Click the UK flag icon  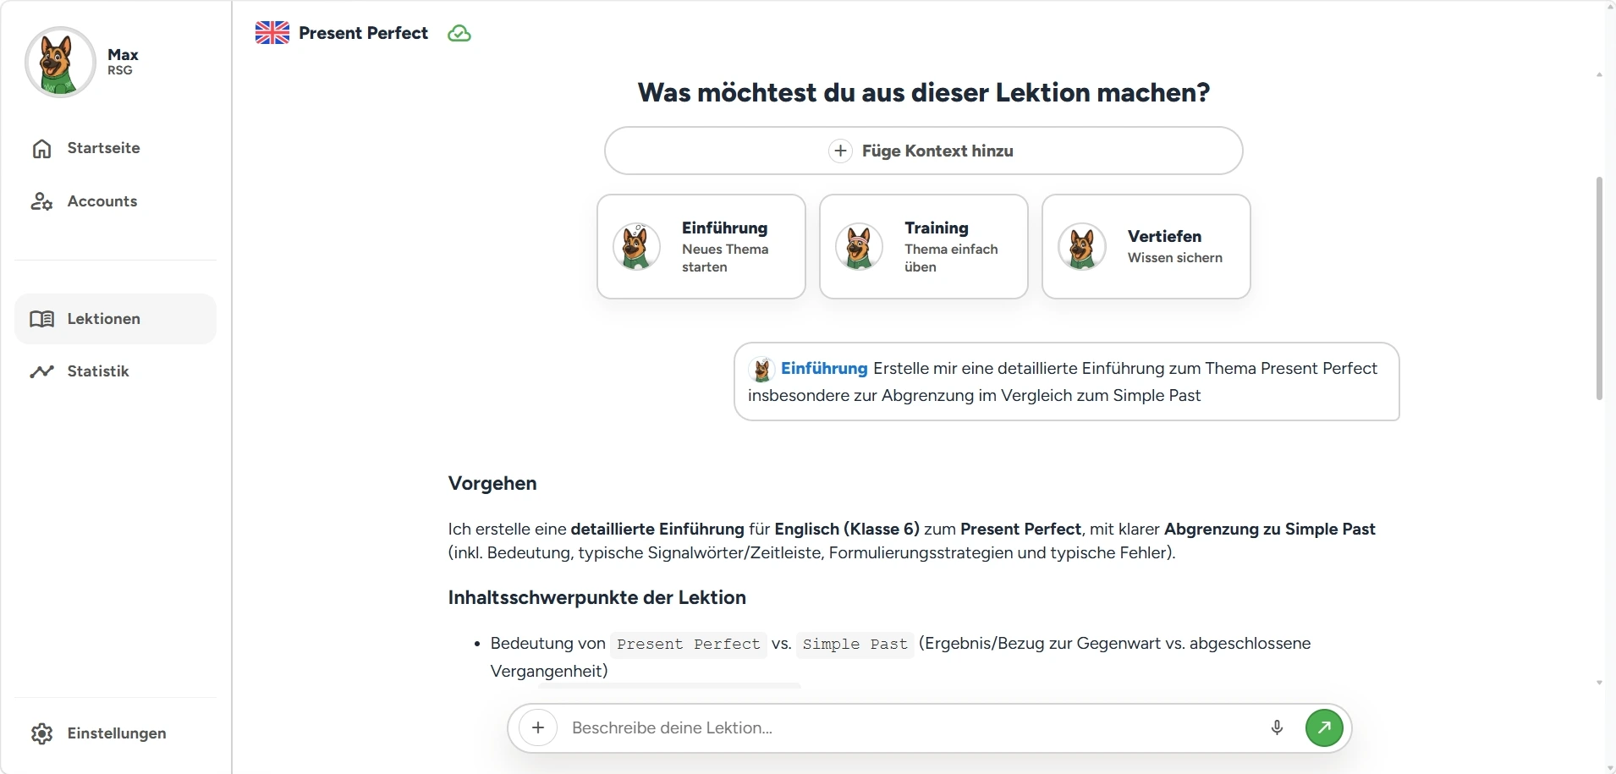click(x=272, y=33)
